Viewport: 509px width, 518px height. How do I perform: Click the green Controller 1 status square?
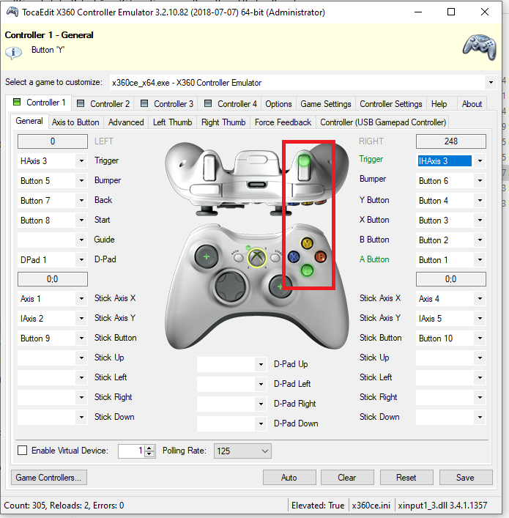(17, 102)
